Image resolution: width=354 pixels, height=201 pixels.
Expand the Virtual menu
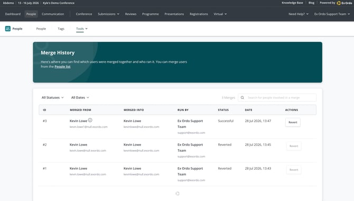click(x=220, y=14)
